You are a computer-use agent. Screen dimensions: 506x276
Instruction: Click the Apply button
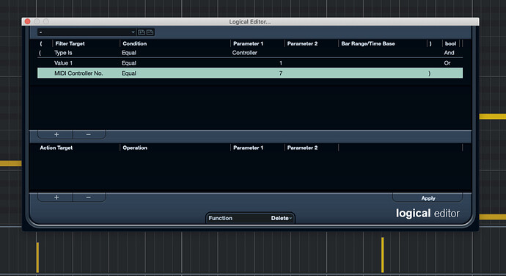coord(428,198)
